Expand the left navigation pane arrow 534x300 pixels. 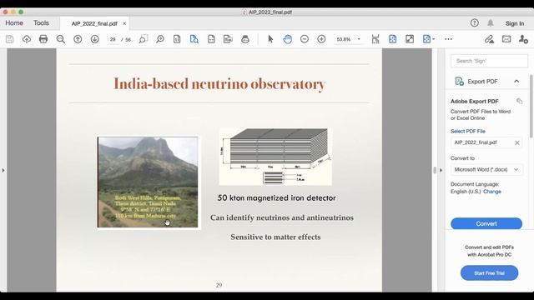(x=3, y=170)
